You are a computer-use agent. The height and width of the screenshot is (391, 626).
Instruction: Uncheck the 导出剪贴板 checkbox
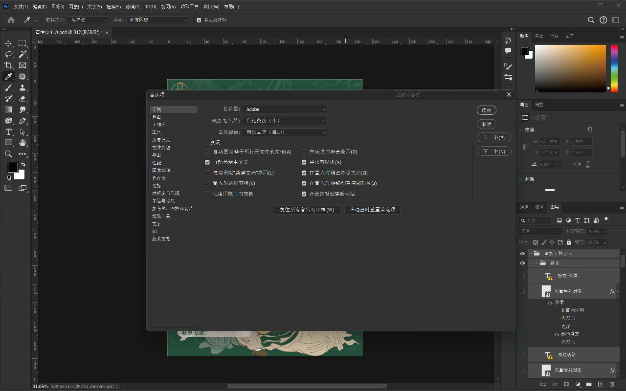click(304, 162)
